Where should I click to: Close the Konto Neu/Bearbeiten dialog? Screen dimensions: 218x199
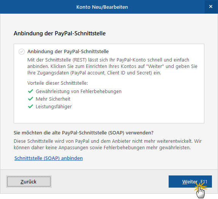[211, 6]
